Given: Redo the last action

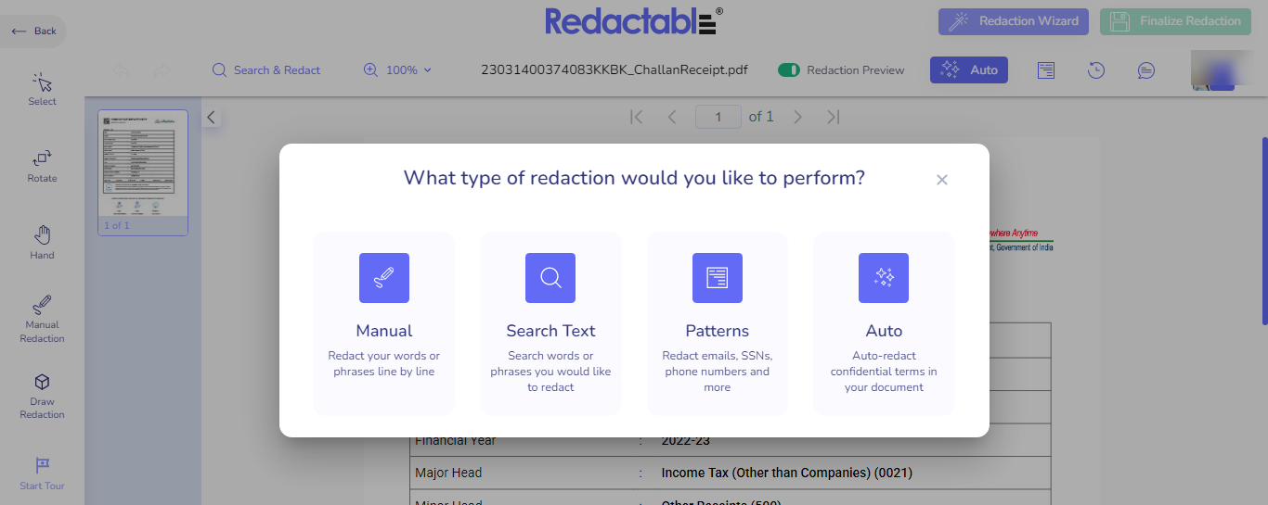Looking at the screenshot, I should click(162, 70).
